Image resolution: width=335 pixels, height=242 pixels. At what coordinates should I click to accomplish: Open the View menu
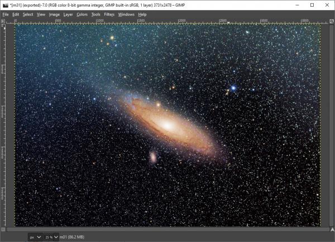tap(41, 14)
